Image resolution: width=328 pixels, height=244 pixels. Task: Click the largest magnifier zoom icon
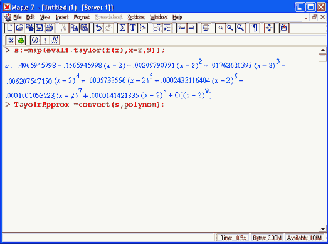[x=241, y=28]
